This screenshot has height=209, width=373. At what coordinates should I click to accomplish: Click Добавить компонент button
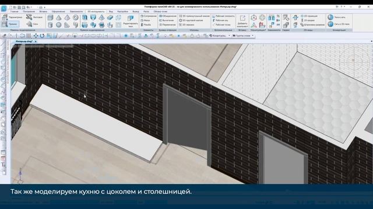tap(242, 21)
